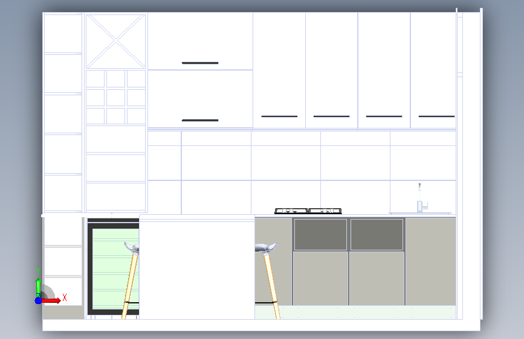
Task: Select the right bar stool seat
Action: (266, 247)
